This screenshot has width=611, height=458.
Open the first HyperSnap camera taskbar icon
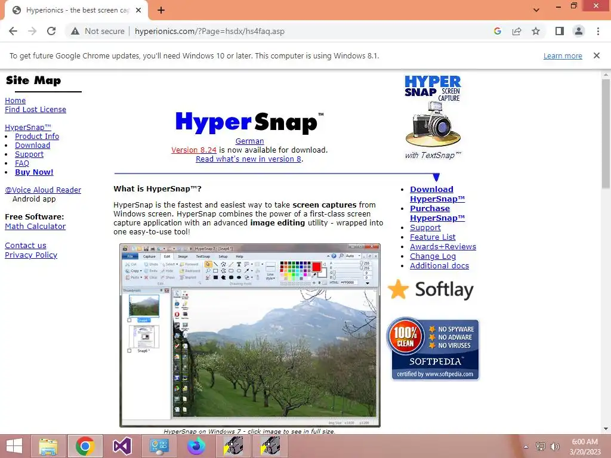click(233, 446)
